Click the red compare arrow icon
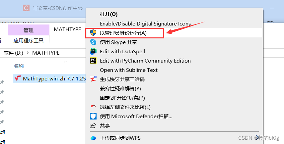284x144 pixels. tap(93, 106)
